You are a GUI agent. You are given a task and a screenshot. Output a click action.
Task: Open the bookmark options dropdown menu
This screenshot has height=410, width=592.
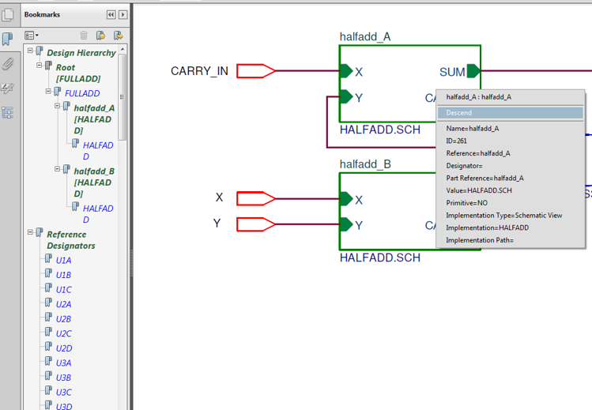pos(32,36)
